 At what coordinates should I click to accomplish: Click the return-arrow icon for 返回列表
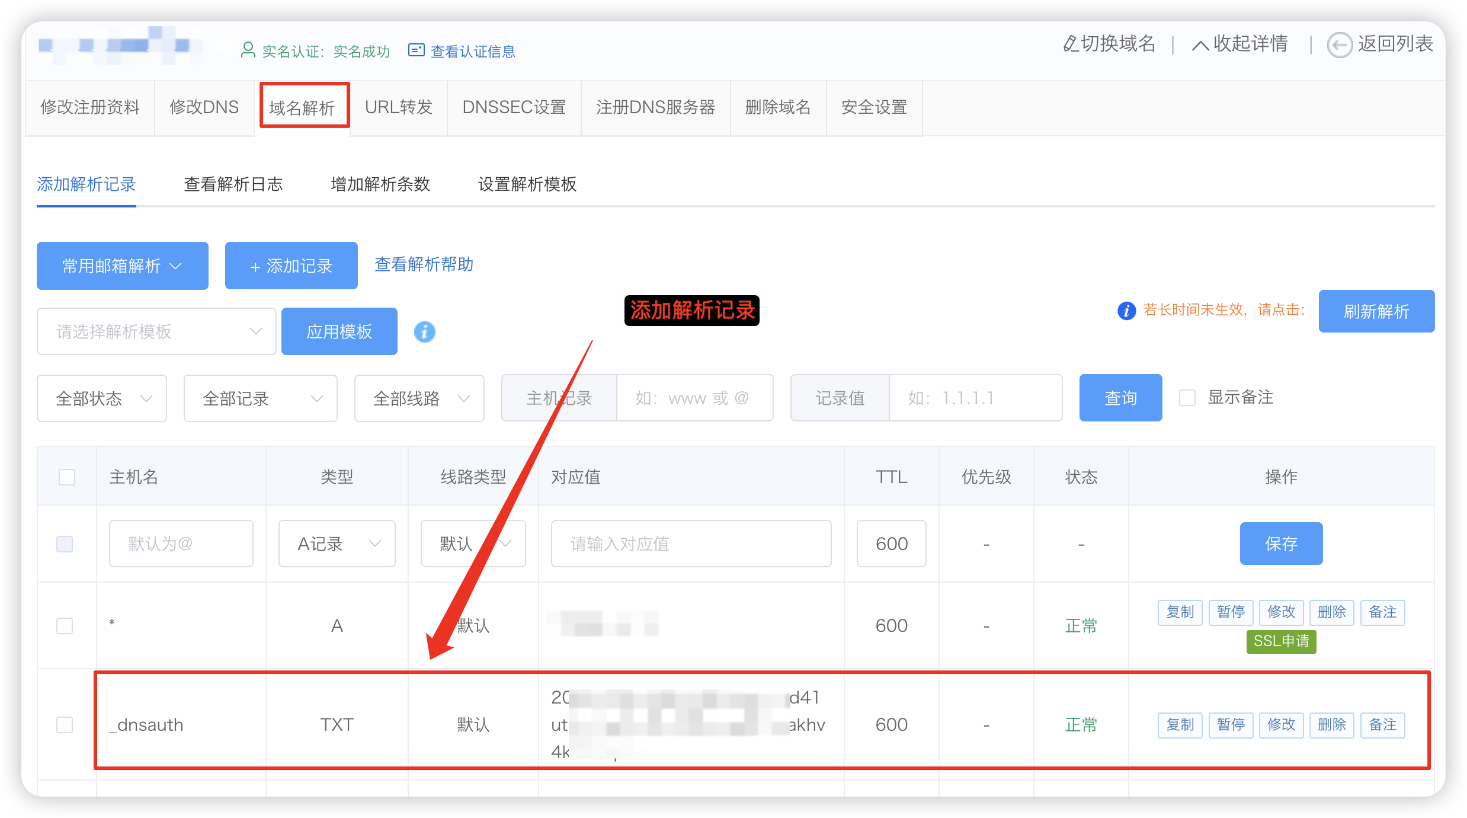[x=1339, y=45]
